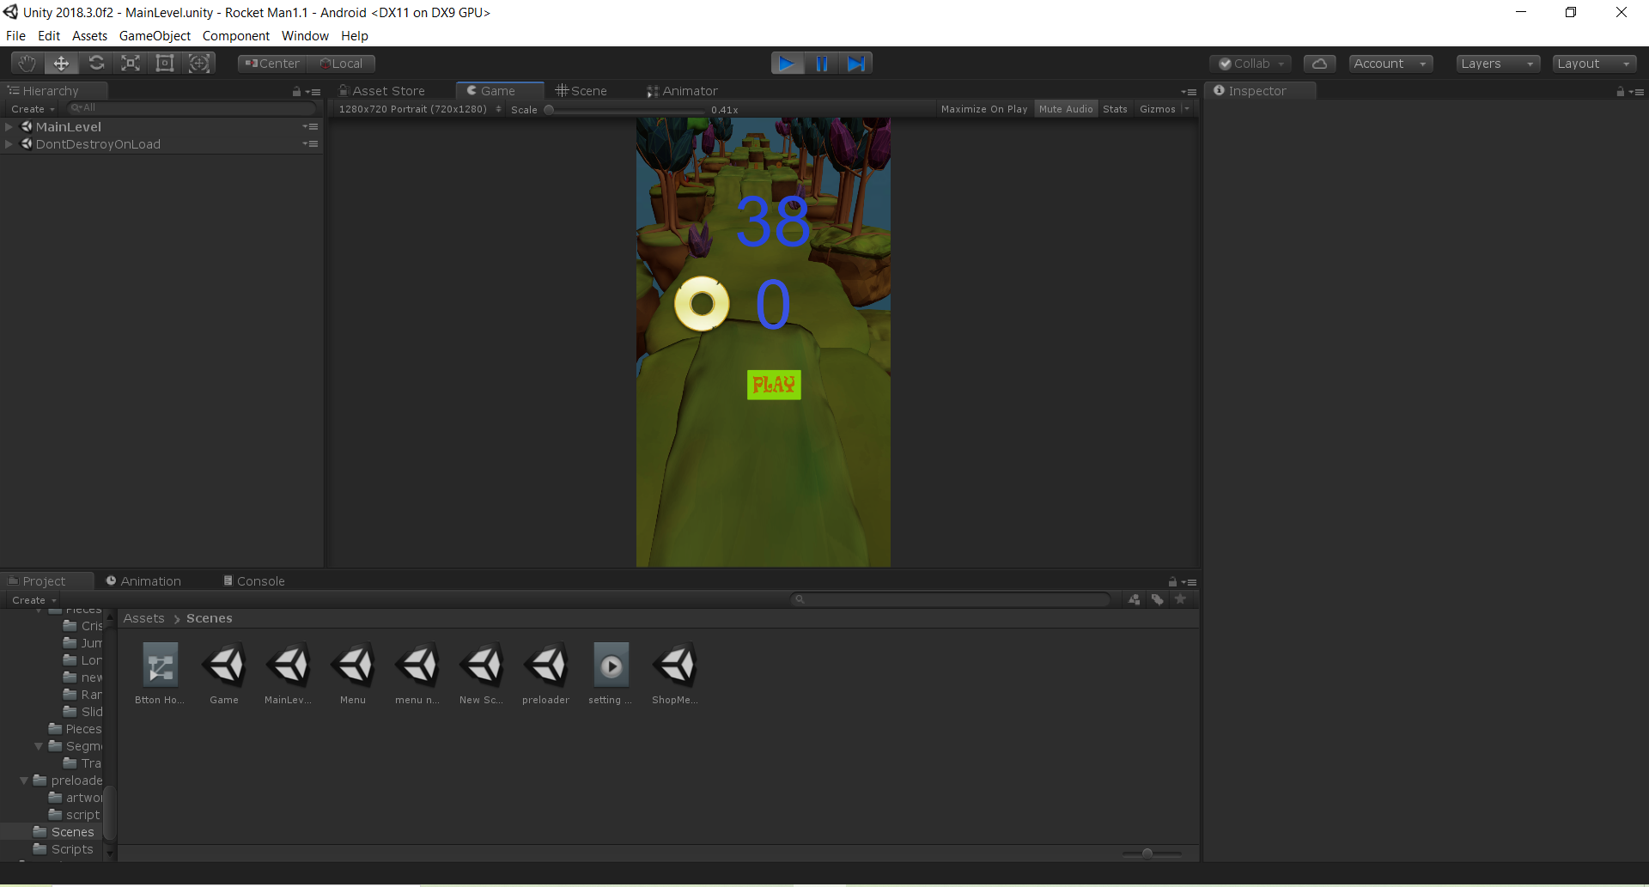The height and width of the screenshot is (887, 1649).
Task: Select the Rotate tool
Action: point(96,63)
